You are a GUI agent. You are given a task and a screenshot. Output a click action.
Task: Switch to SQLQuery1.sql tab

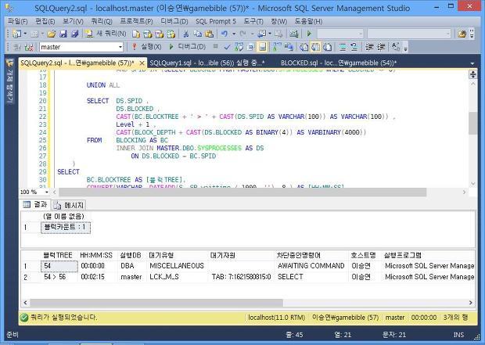pyautogui.click(x=207, y=63)
